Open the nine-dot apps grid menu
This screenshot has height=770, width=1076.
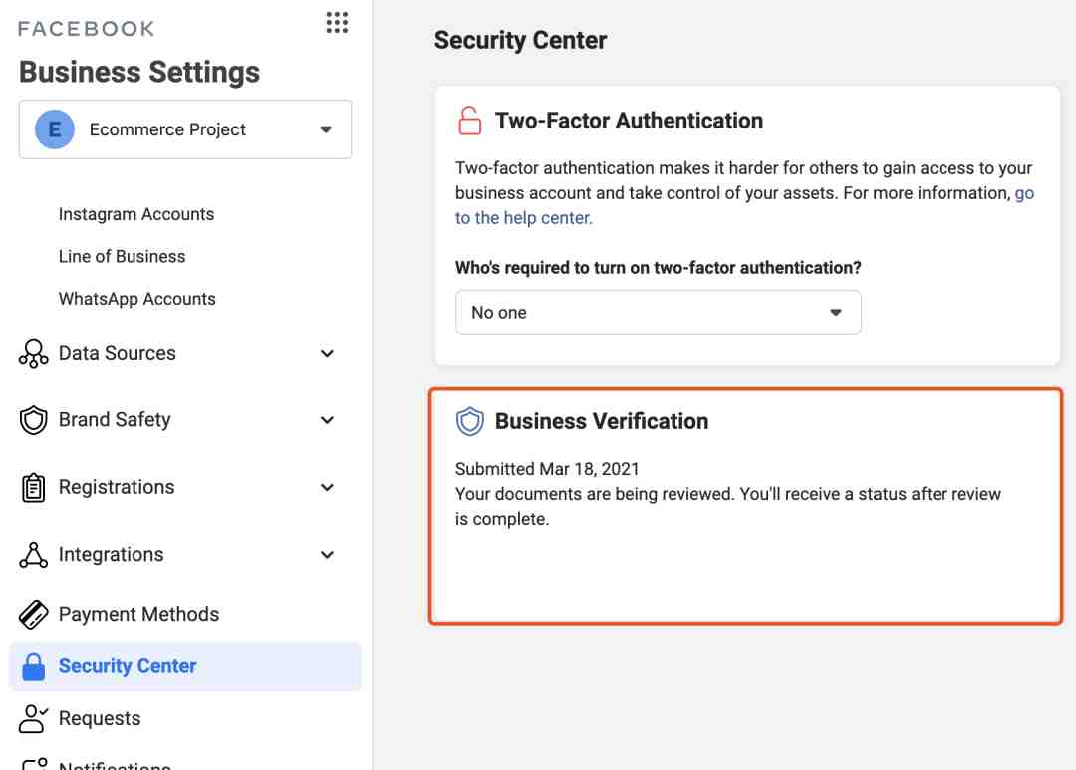click(337, 23)
